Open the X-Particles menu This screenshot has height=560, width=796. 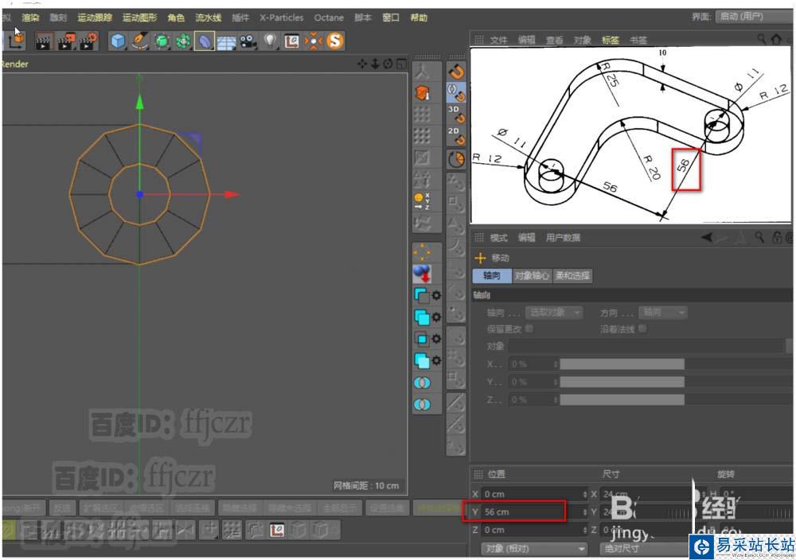[282, 17]
